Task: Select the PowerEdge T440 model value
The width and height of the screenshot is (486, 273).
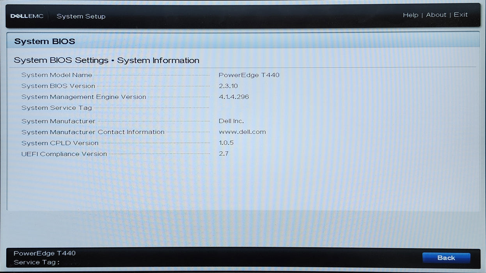Action: tap(249, 75)
